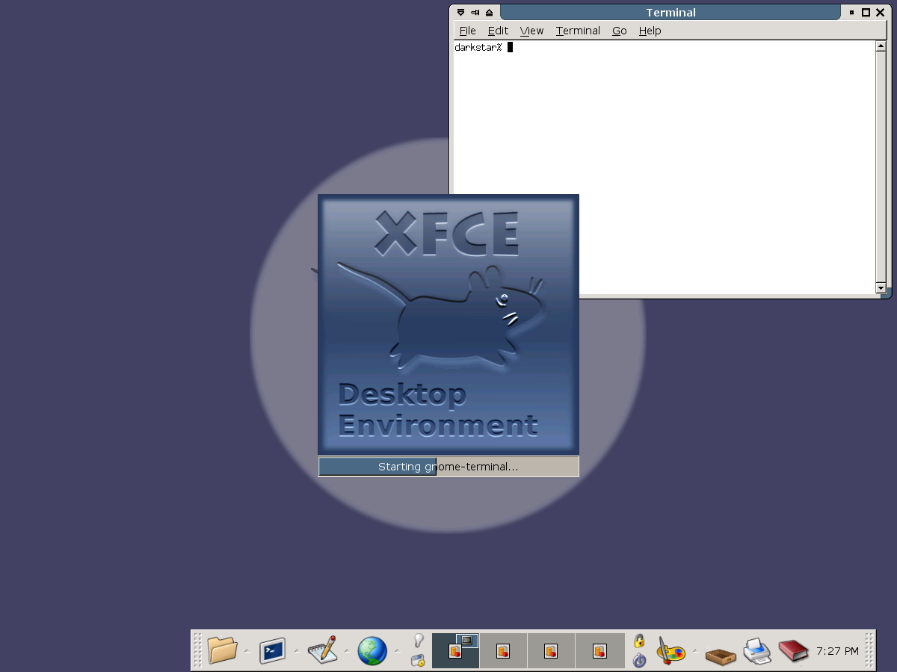897x672 pixels.
Task: Click the 7:27 PM panel clock
Action: point(837,651)
